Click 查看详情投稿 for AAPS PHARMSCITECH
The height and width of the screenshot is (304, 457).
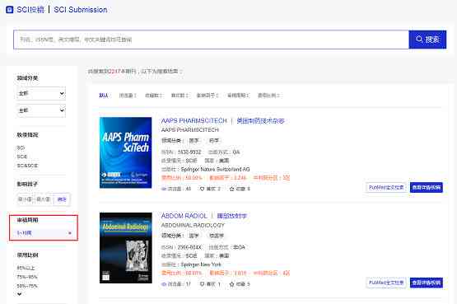427,187
